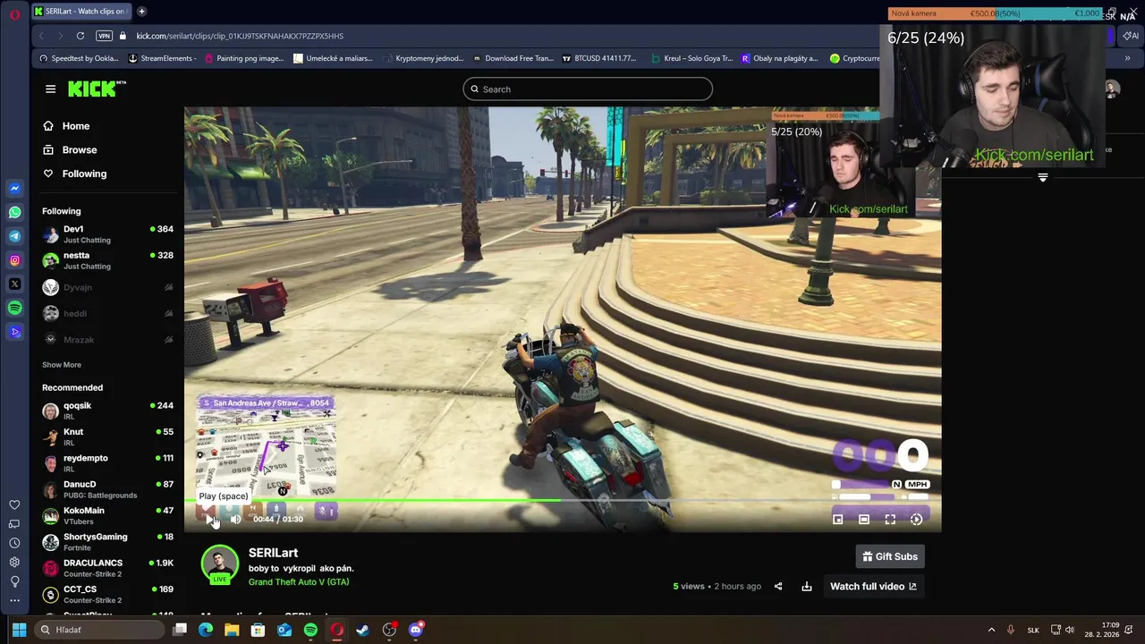Open reydempto recommended channel
Screen dimensions: 1145x644
(107, 463)
